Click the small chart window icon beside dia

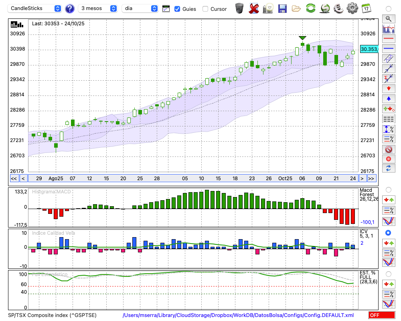point(166,9)
